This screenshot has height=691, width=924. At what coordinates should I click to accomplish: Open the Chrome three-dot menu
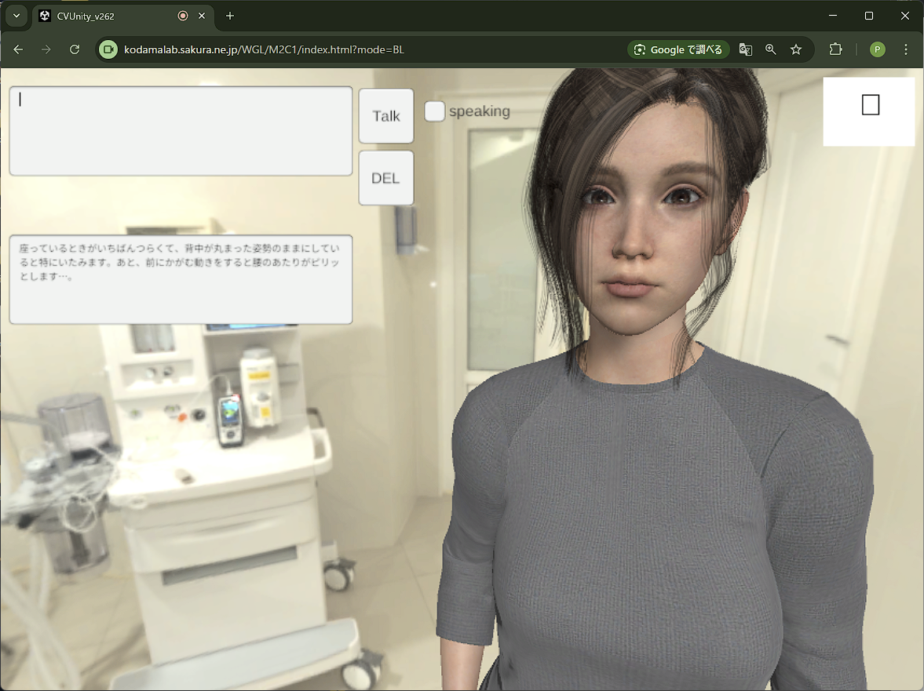pos(906,49)
